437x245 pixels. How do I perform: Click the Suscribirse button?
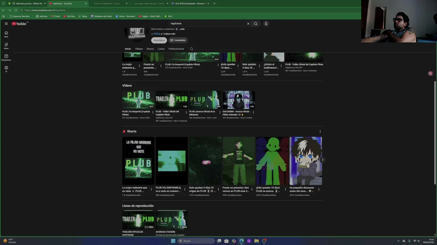coord(159,40)
